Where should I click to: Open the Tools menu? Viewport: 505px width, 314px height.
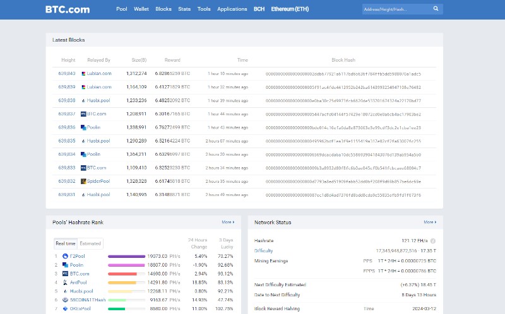pos(204,9)
